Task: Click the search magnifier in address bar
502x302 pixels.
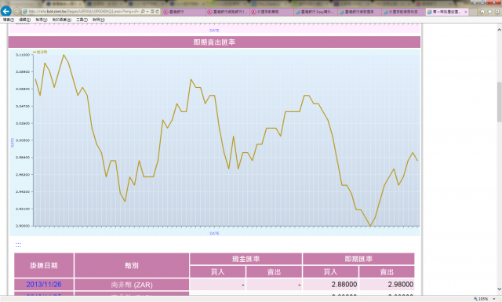Action: pos(143,12)
